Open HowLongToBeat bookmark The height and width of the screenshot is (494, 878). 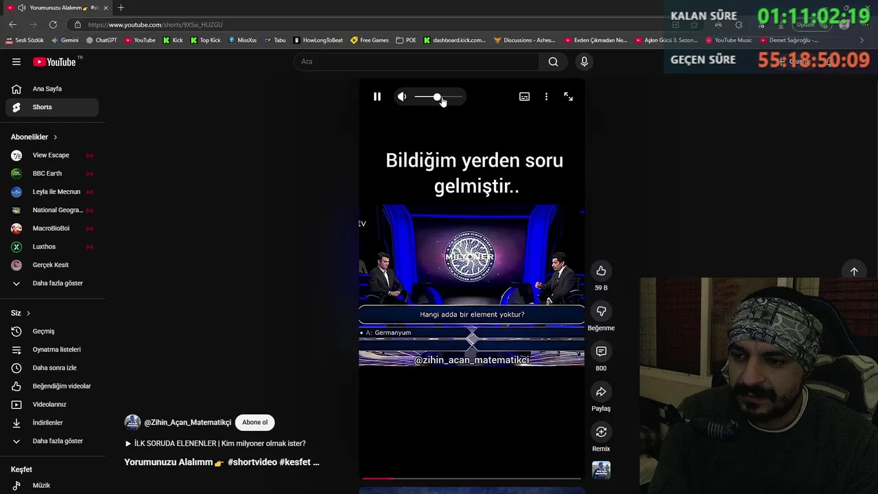coord(318,40)
